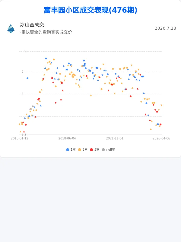Select the lowest orange triangle near 2026
181x242 pixels.
151,129
